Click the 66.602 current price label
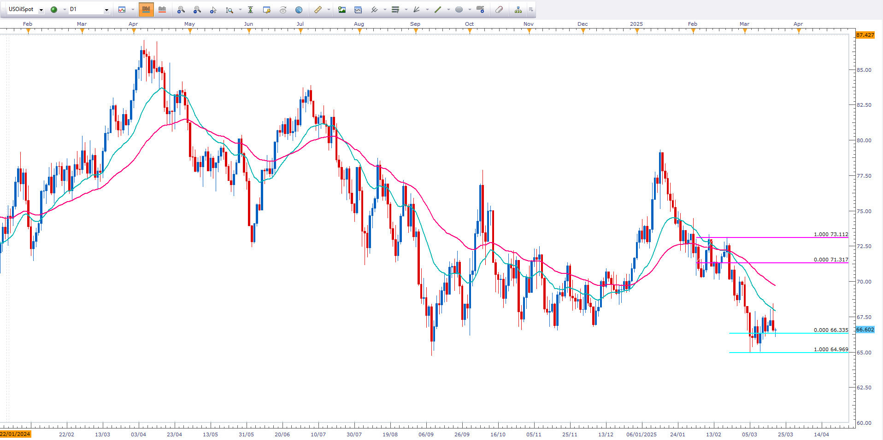This screenshot has height=440, width=883. click(x=865, y=330)
